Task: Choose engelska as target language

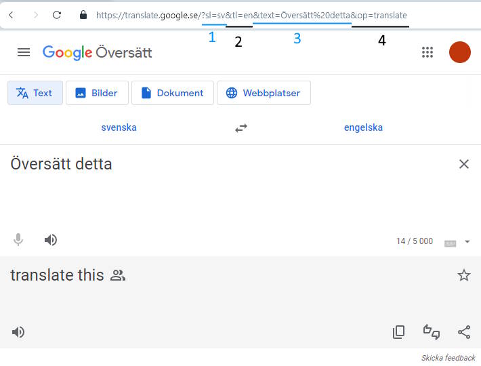Action: pyautogui.click(x=363, y=127)
